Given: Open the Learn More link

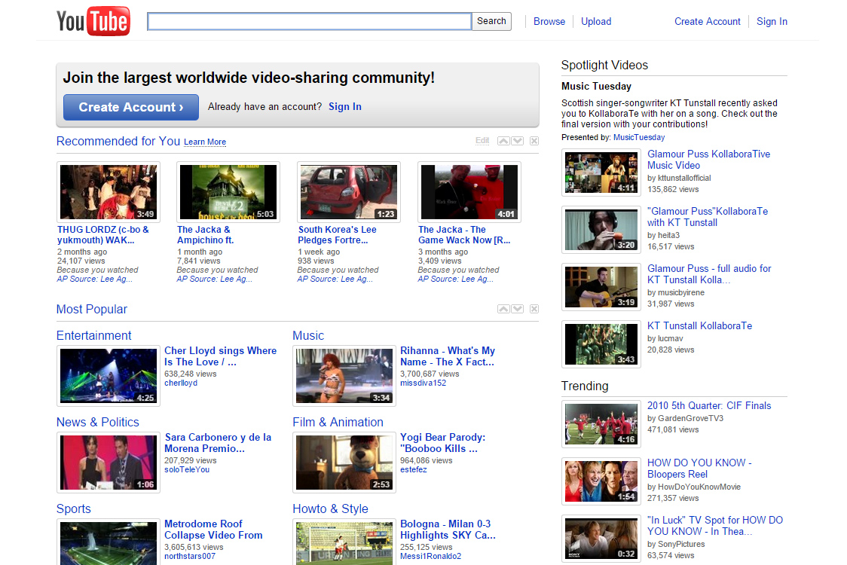Looking at the screenshot, I should pos(204,142).
